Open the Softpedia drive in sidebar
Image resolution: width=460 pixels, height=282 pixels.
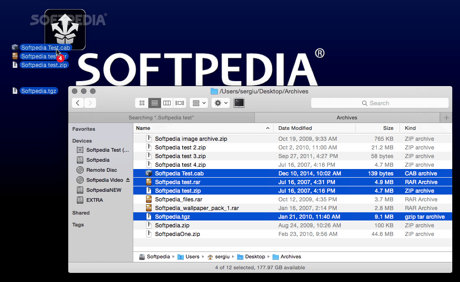pyautogui.click(x=93, y=160)
